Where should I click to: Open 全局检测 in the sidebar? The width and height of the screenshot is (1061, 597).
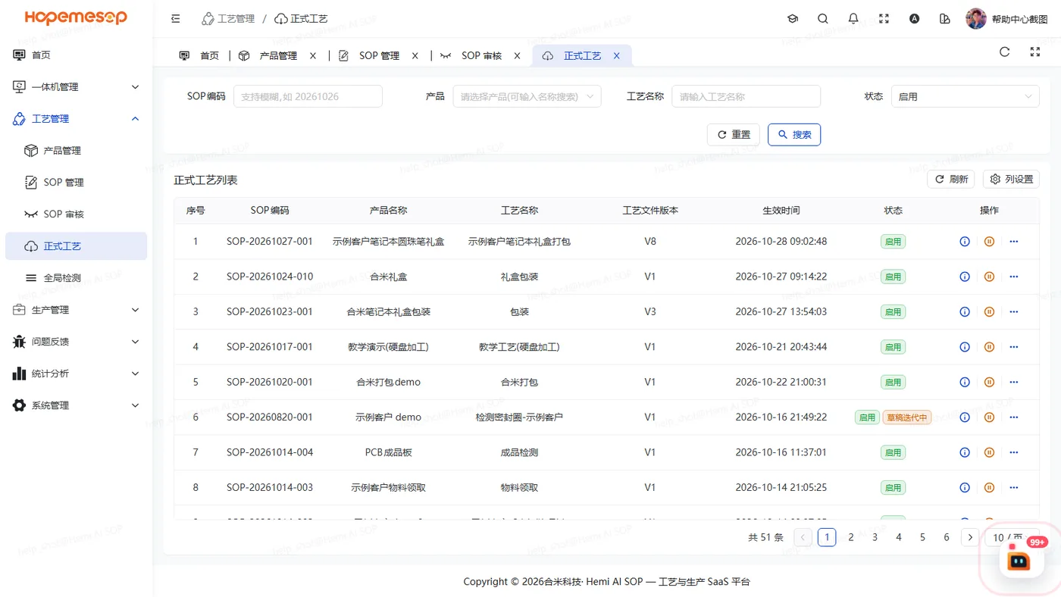pos(77,278)
